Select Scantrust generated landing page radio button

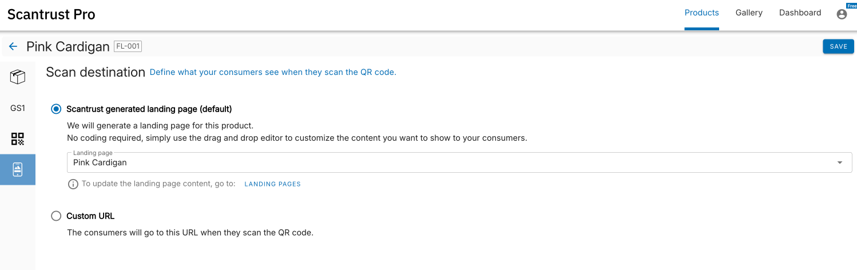tap(56, 109)
